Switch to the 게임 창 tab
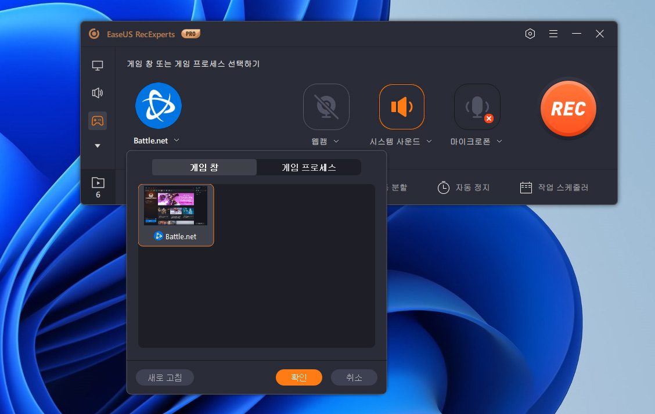 (204, 167)
